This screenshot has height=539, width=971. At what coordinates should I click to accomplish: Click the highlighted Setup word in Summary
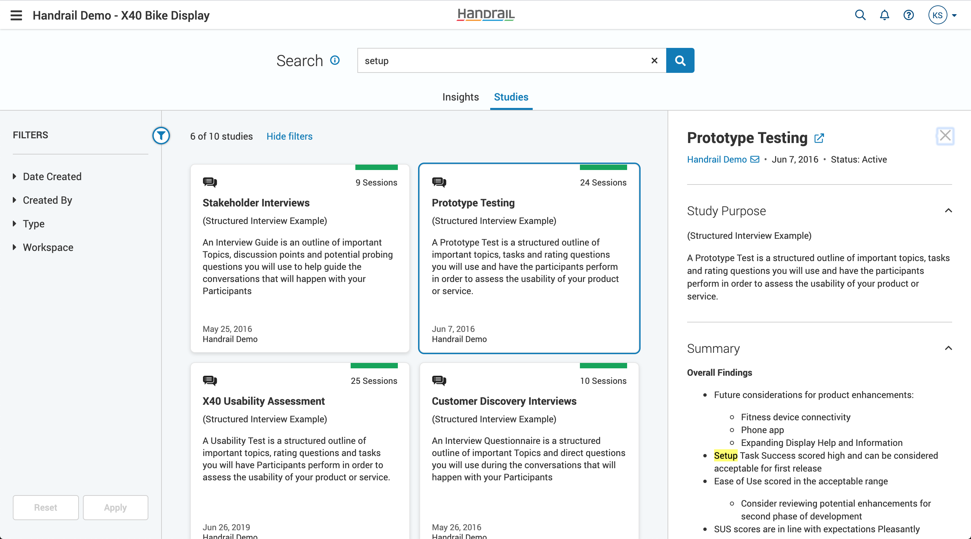pos(726,456)
